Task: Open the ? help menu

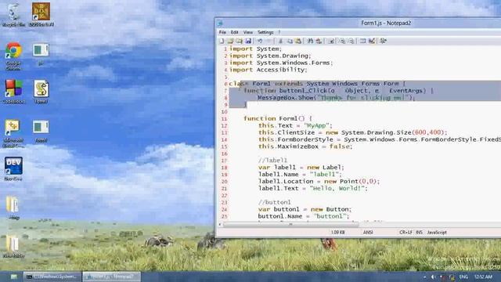Action: (279, 32)
